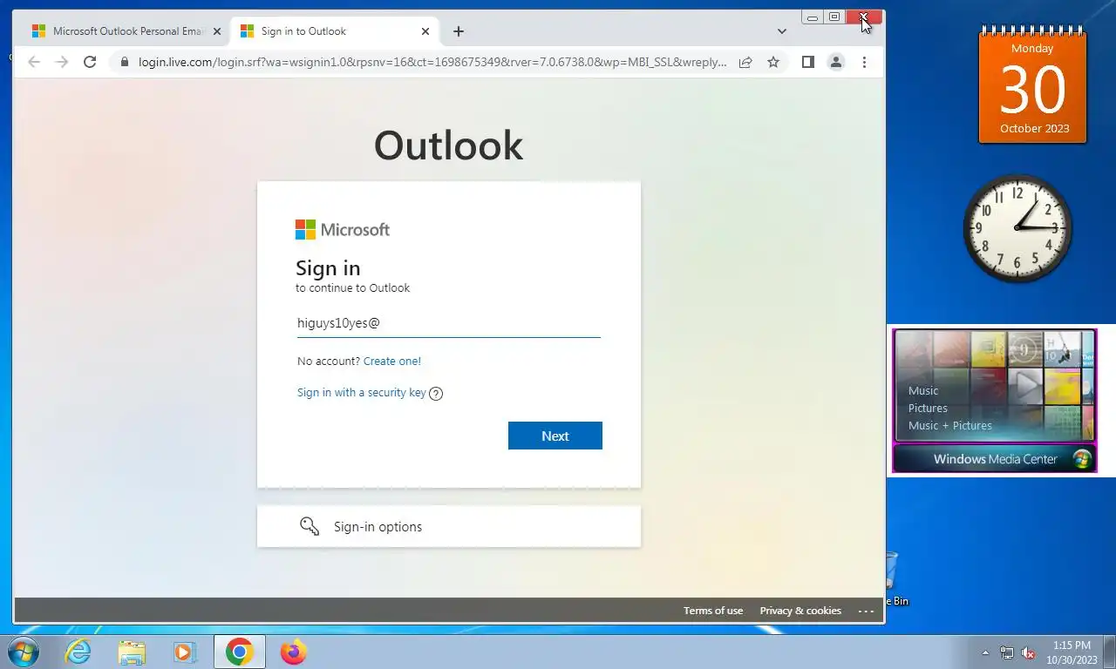Open a new browser tab

coord(459,31)
